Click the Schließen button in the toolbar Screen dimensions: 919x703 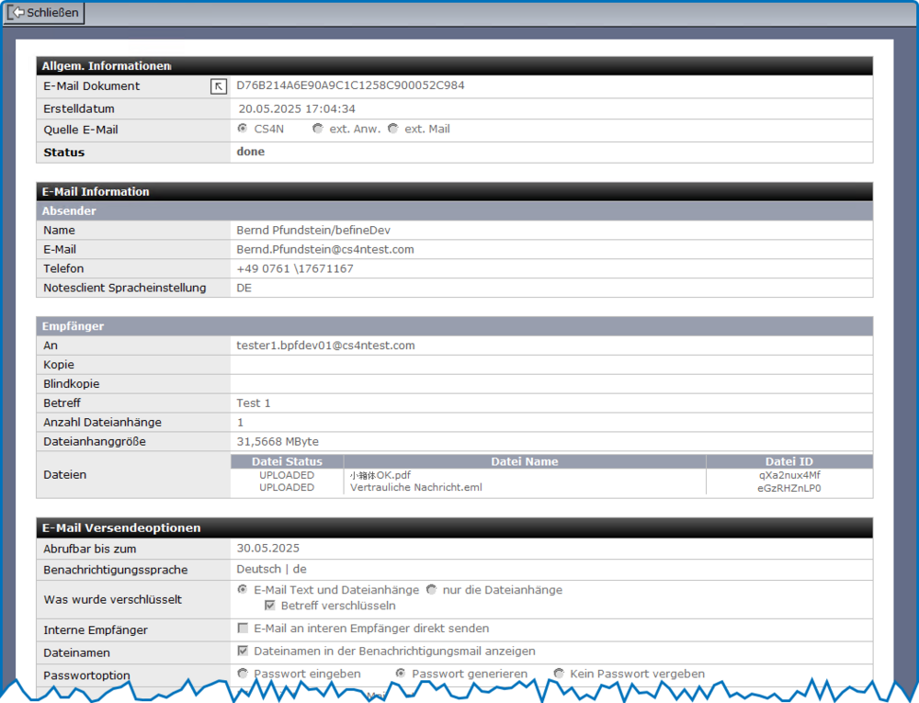tap(44, 13)
